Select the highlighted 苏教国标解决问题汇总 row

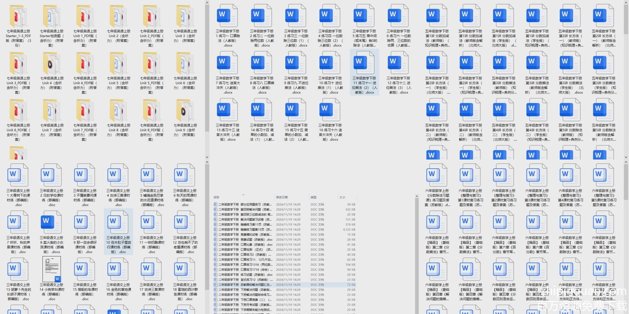click(245, 285)
